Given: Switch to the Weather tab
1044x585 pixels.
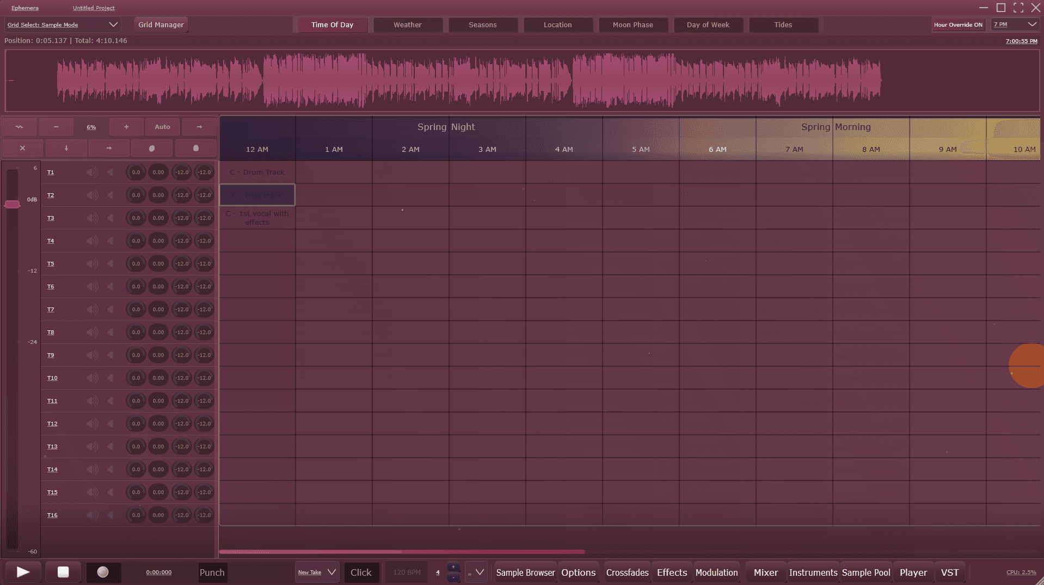Looking at the screenshot, I should pos(407,25).
